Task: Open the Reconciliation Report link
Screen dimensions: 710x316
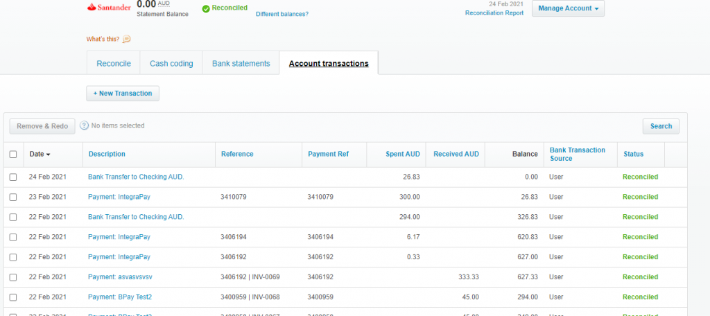Action: click(x=494, y=13)
